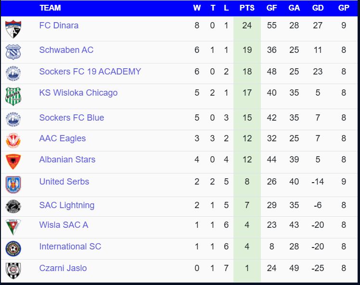This screenshot has height=285, width=360.
Task: Sort standings by the PTS column header
Action: coord(247,8)
